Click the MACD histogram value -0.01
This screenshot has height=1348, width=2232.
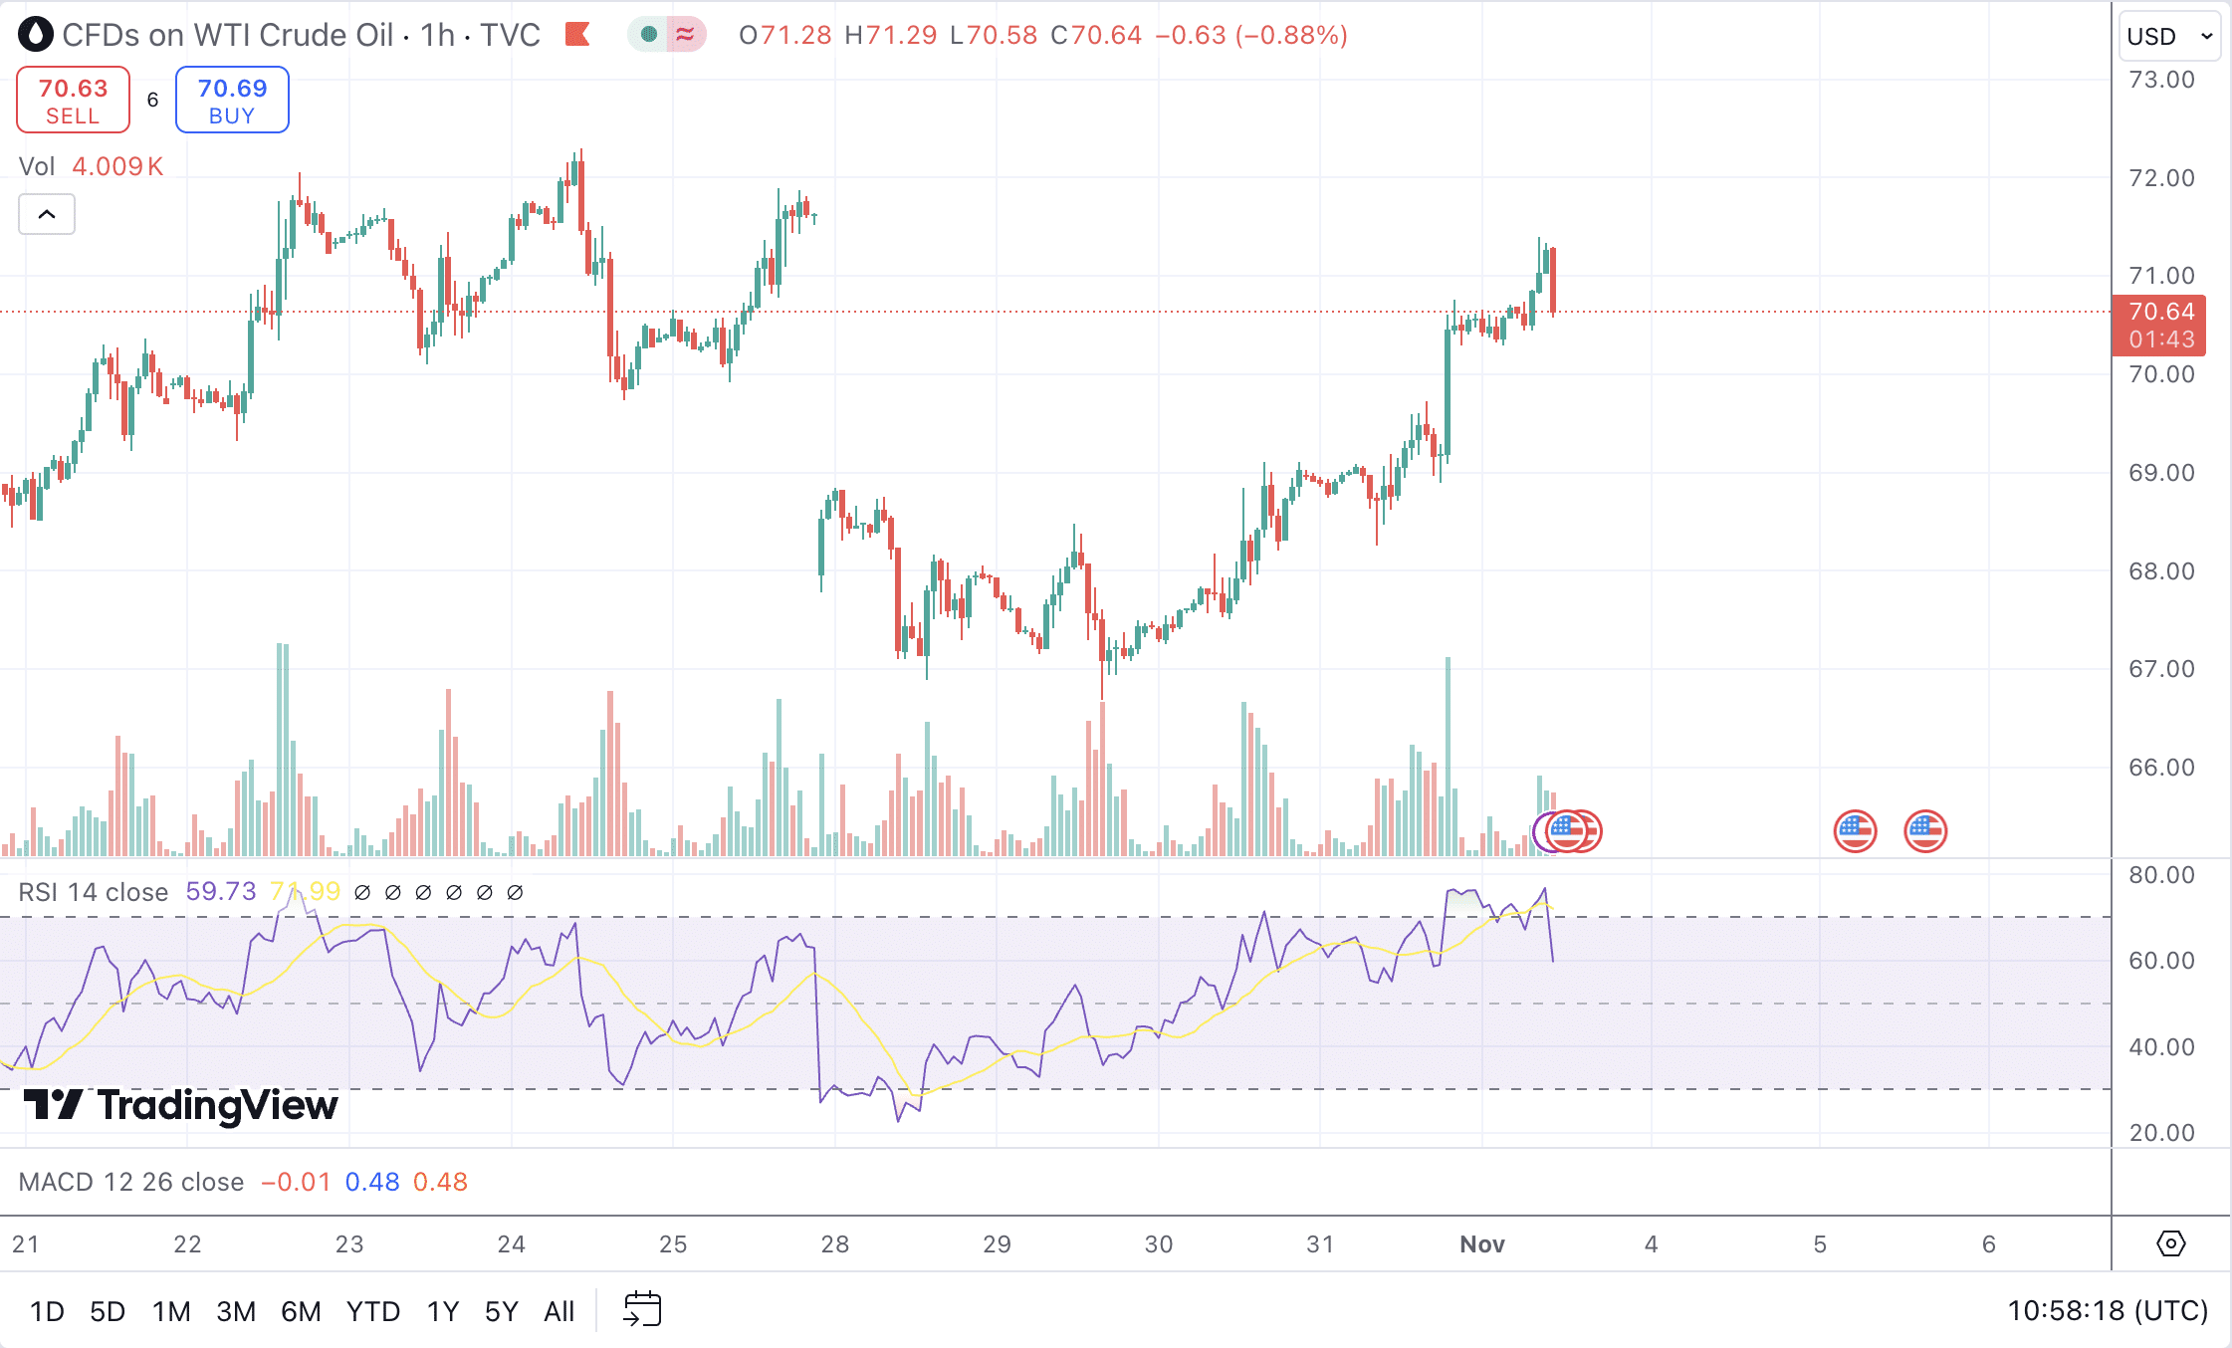[x=296, y=1182]
